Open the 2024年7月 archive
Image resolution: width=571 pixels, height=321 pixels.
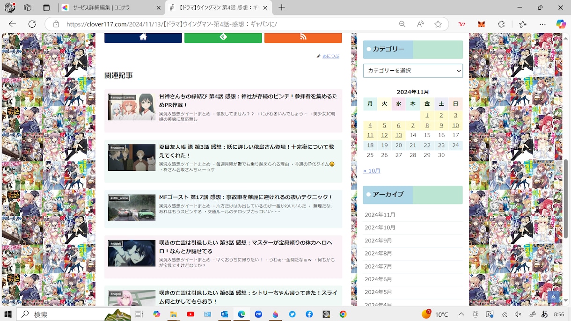(378, 266)
